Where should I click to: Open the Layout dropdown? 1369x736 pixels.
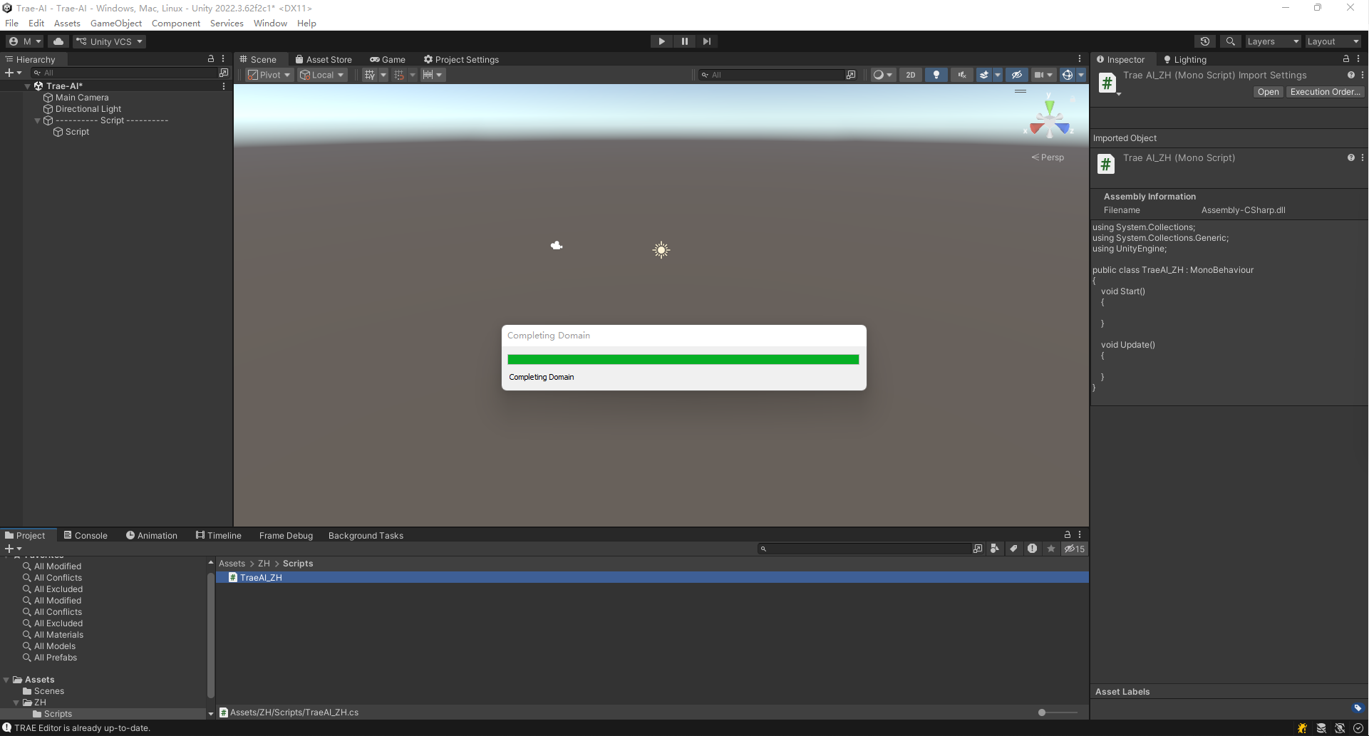pyautogui.click(x=1333, y=41)
